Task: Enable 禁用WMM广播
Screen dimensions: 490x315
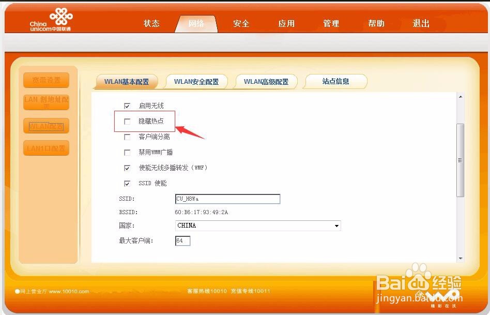Action: click(x=127, y=152)
